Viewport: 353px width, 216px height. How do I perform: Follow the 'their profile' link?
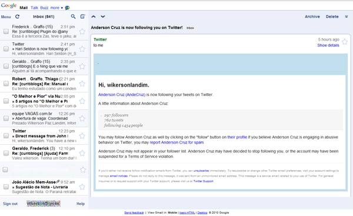(x=237, y=137)
